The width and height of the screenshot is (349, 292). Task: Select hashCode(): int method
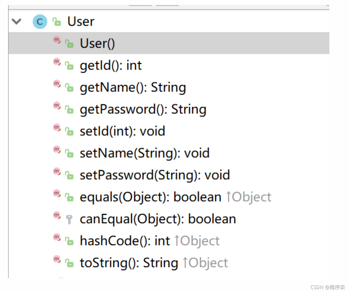pos(125,241)
